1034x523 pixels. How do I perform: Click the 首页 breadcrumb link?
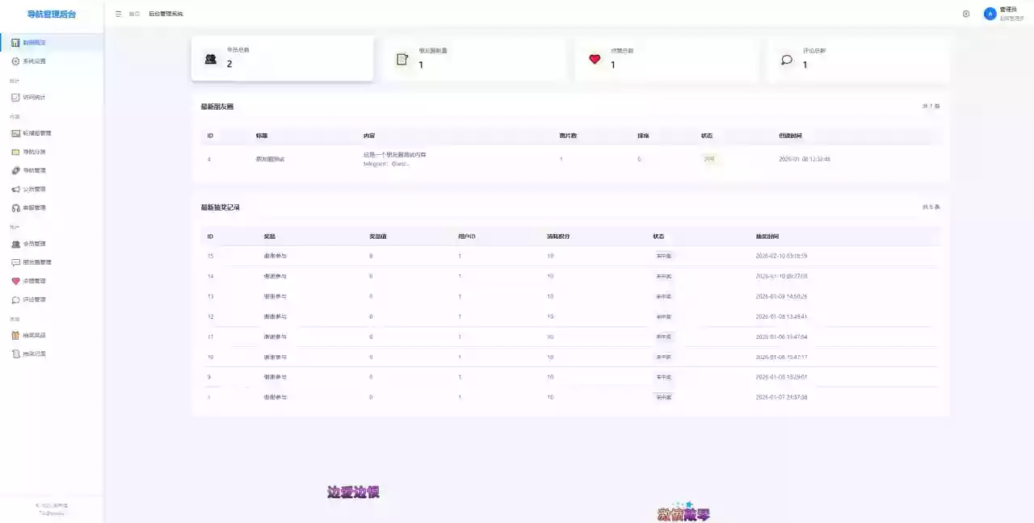(134, 15)
